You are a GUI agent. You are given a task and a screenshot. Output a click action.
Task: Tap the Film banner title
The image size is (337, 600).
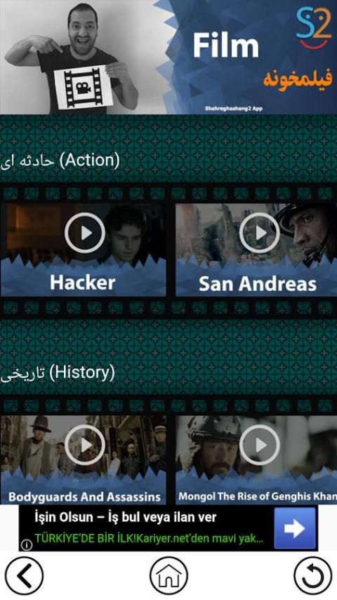[225, 45]
